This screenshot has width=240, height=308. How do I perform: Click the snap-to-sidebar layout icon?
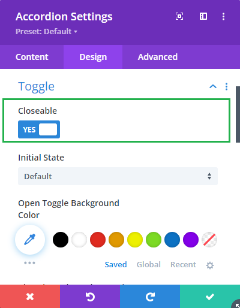point(203,16)
